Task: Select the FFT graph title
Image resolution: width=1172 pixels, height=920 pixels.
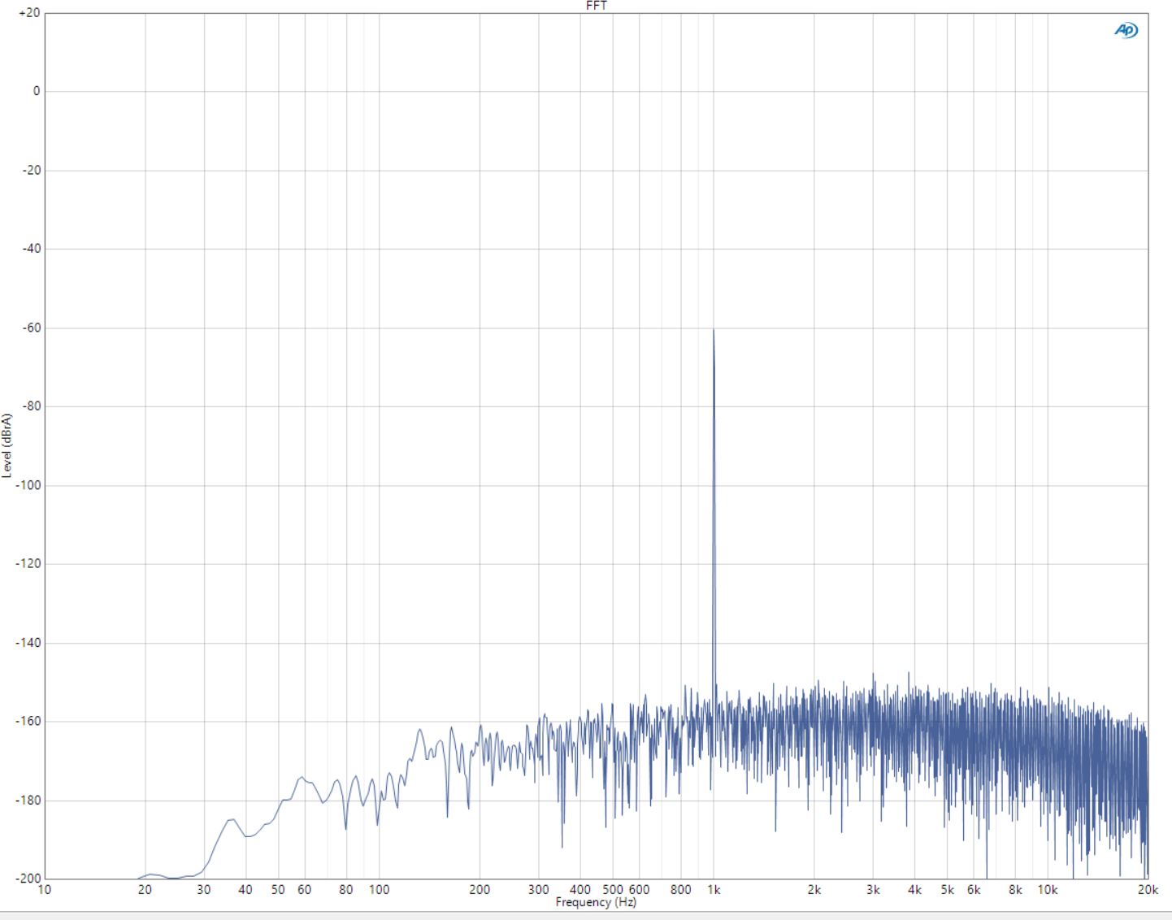Action: point(596,6)
